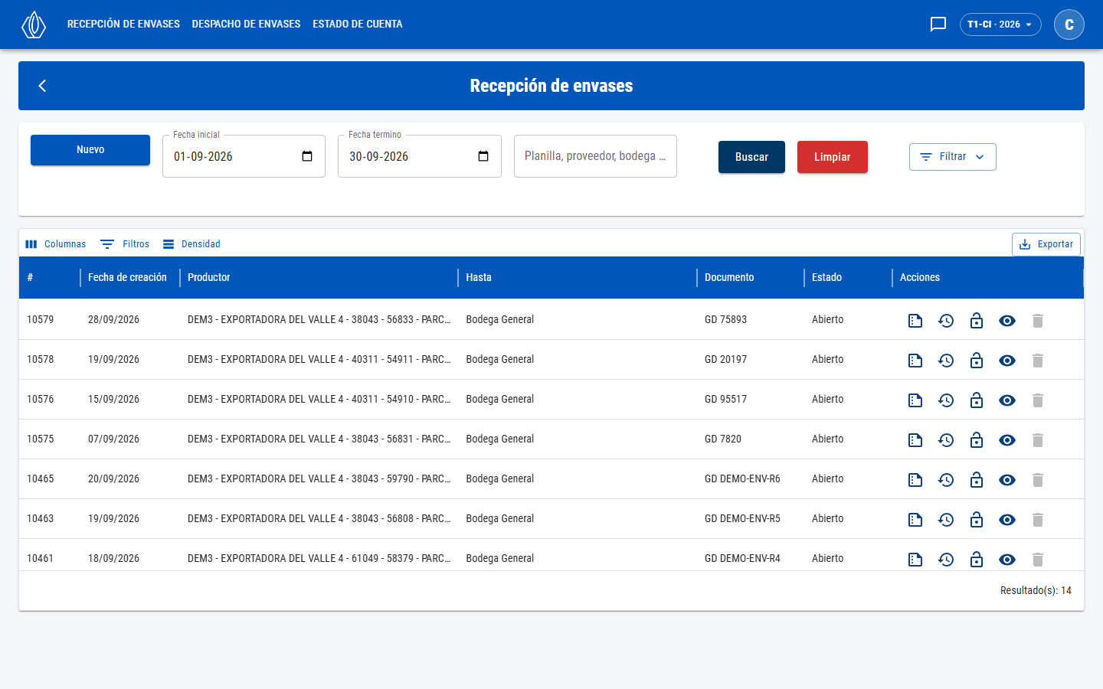Delete record 10578 with trash icon
The image size is (1103, 689).
(x=1038, y=361)
